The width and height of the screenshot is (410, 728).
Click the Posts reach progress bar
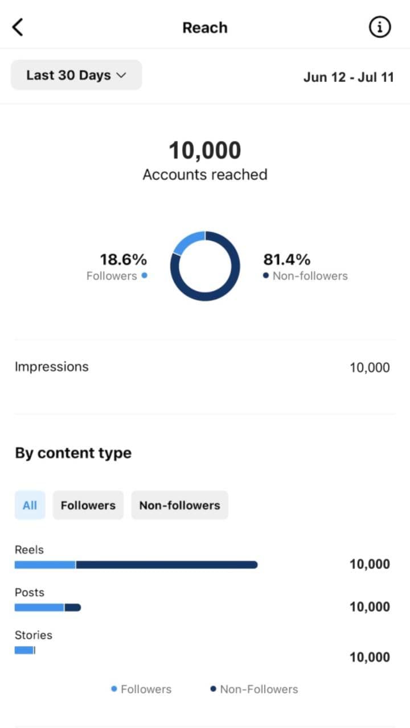(x=47, y=607)
